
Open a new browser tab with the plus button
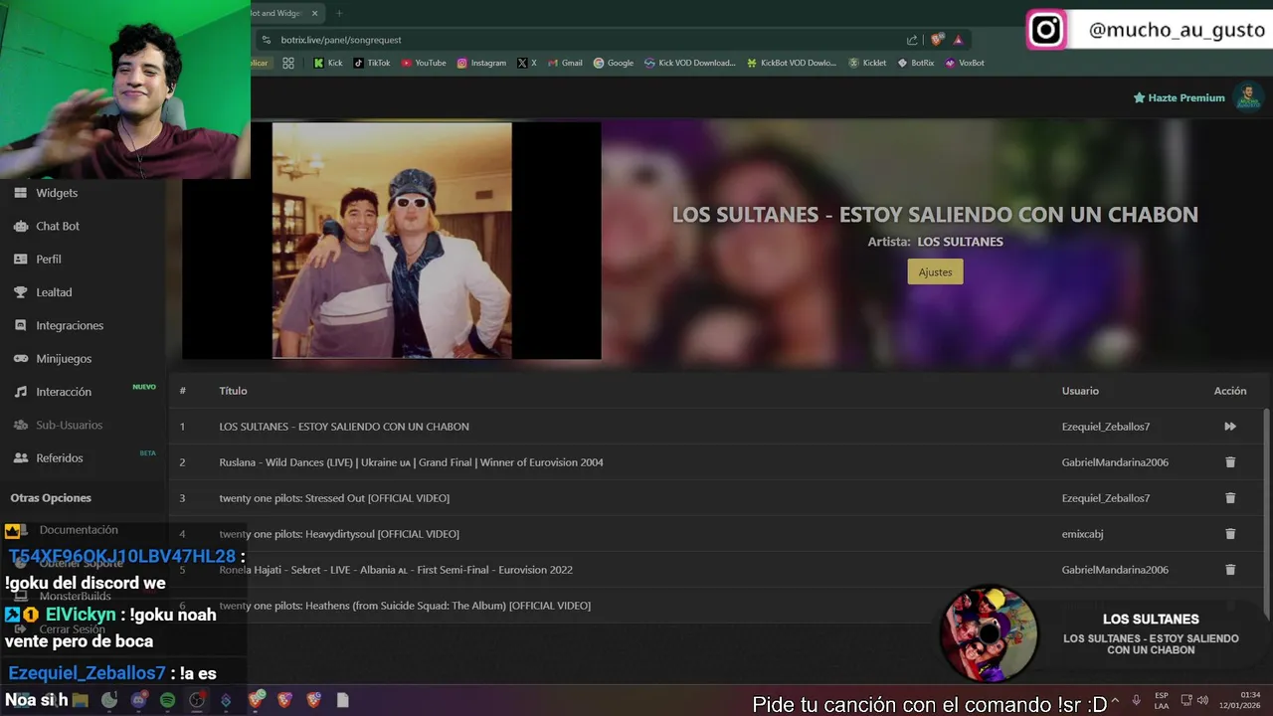338,13
